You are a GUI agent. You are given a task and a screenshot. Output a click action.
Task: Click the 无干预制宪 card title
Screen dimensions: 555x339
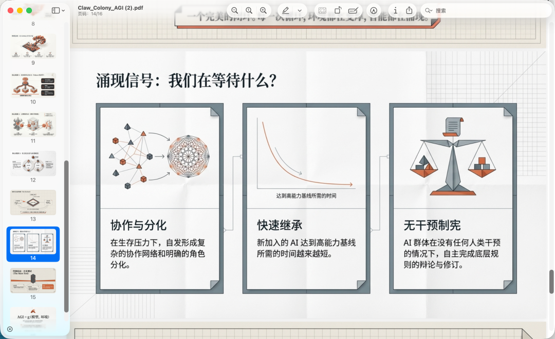[x=432, y=225]
